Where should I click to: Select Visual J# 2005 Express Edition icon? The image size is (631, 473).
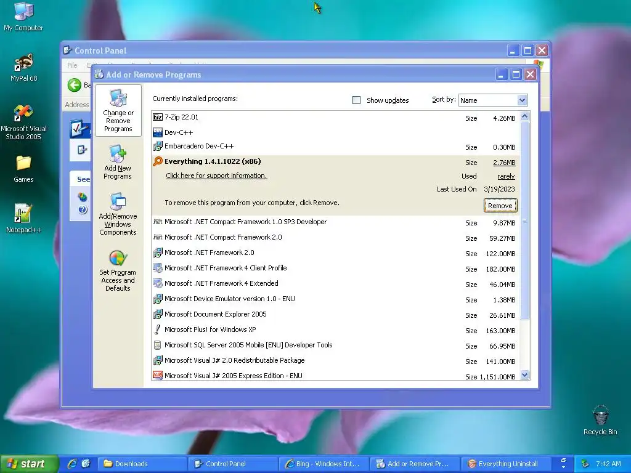tap(158, 375)
